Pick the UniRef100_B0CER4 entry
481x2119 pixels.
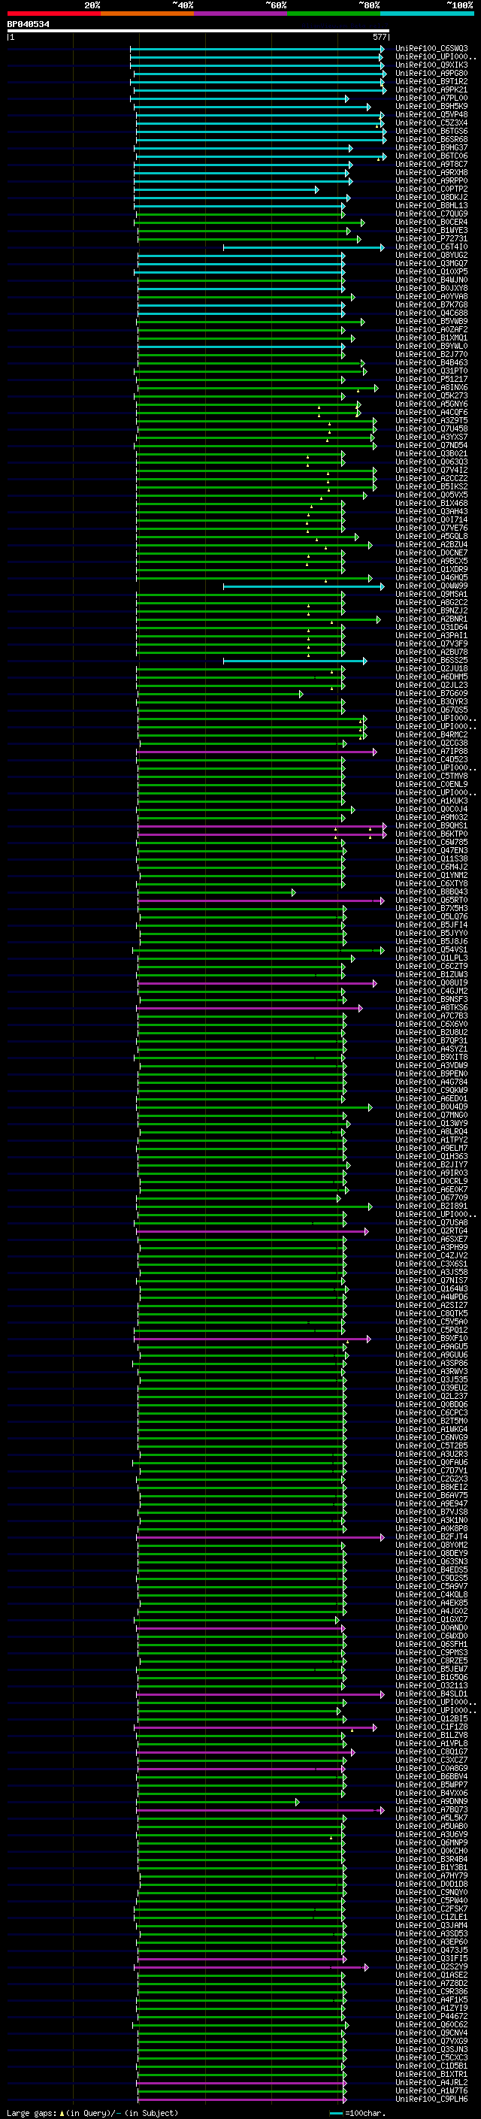[x=431, y=222]
